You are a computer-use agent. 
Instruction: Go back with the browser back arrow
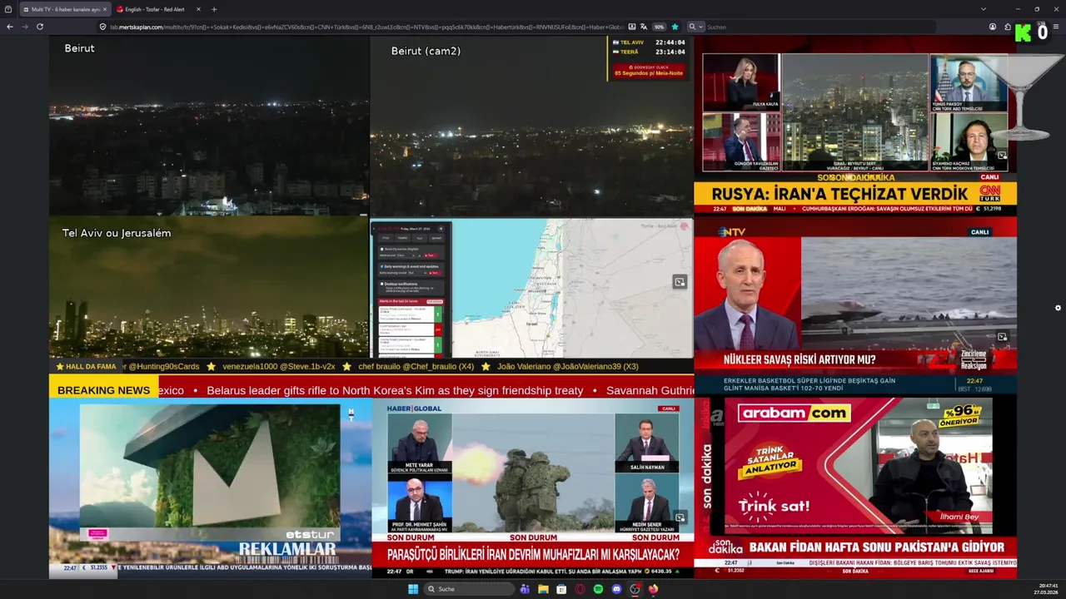[10, 27]
